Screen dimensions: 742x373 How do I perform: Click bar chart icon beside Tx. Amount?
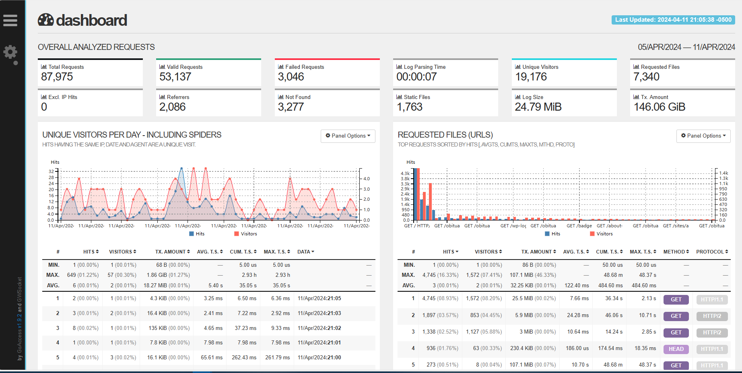coord(636,97)
